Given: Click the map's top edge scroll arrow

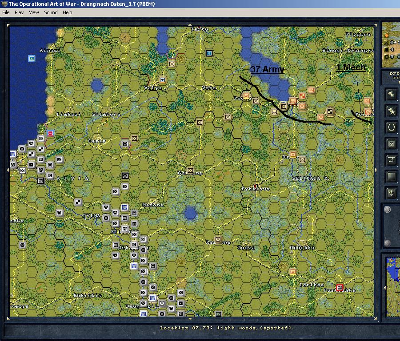Looking at the screenshot, I should tap(190, 25).
